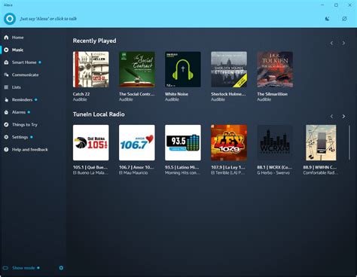
Task: Click the Show mode screen icon
Action: (5, 268)
